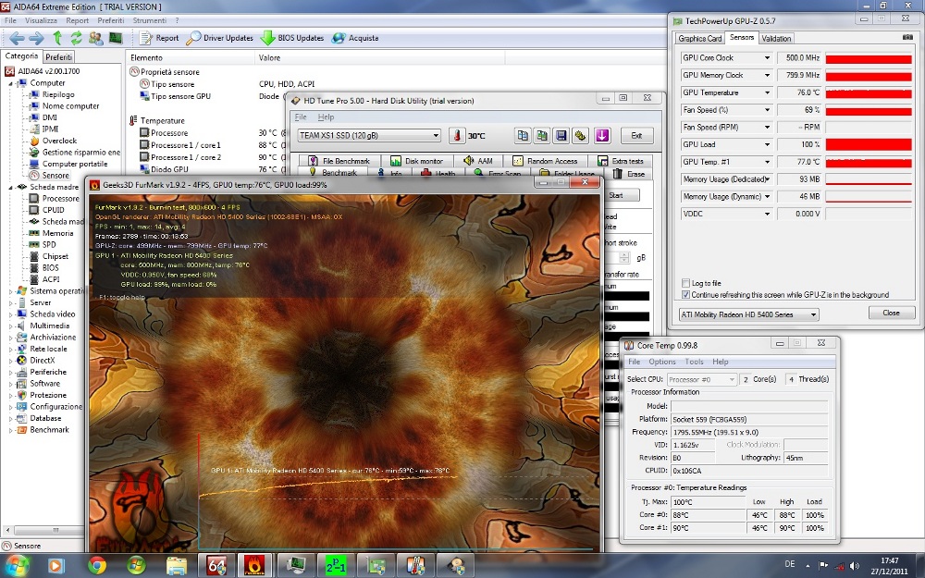
Task: Open the Strumenti menu in AIDA64
Action: point(149,20)
